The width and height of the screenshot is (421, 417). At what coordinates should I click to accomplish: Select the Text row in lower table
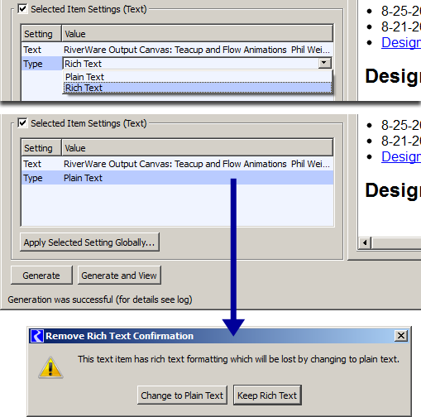(x=177, y=164)
